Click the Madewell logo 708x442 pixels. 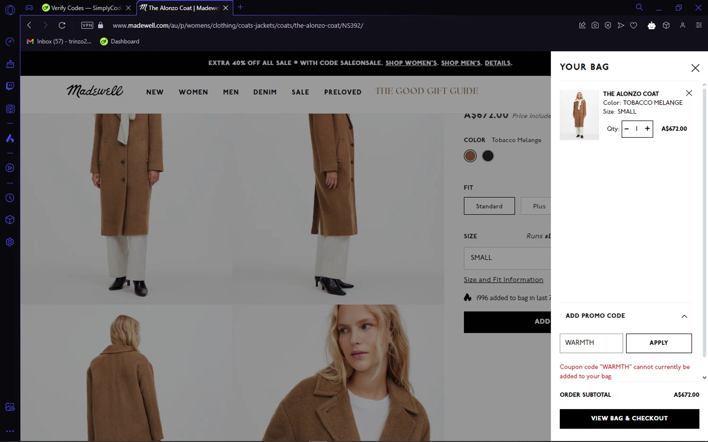(x=95, y=90)
